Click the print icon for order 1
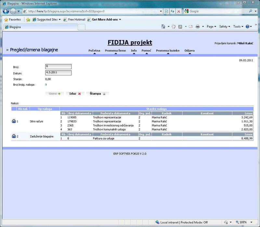The image size is (260, 227). 14,121
